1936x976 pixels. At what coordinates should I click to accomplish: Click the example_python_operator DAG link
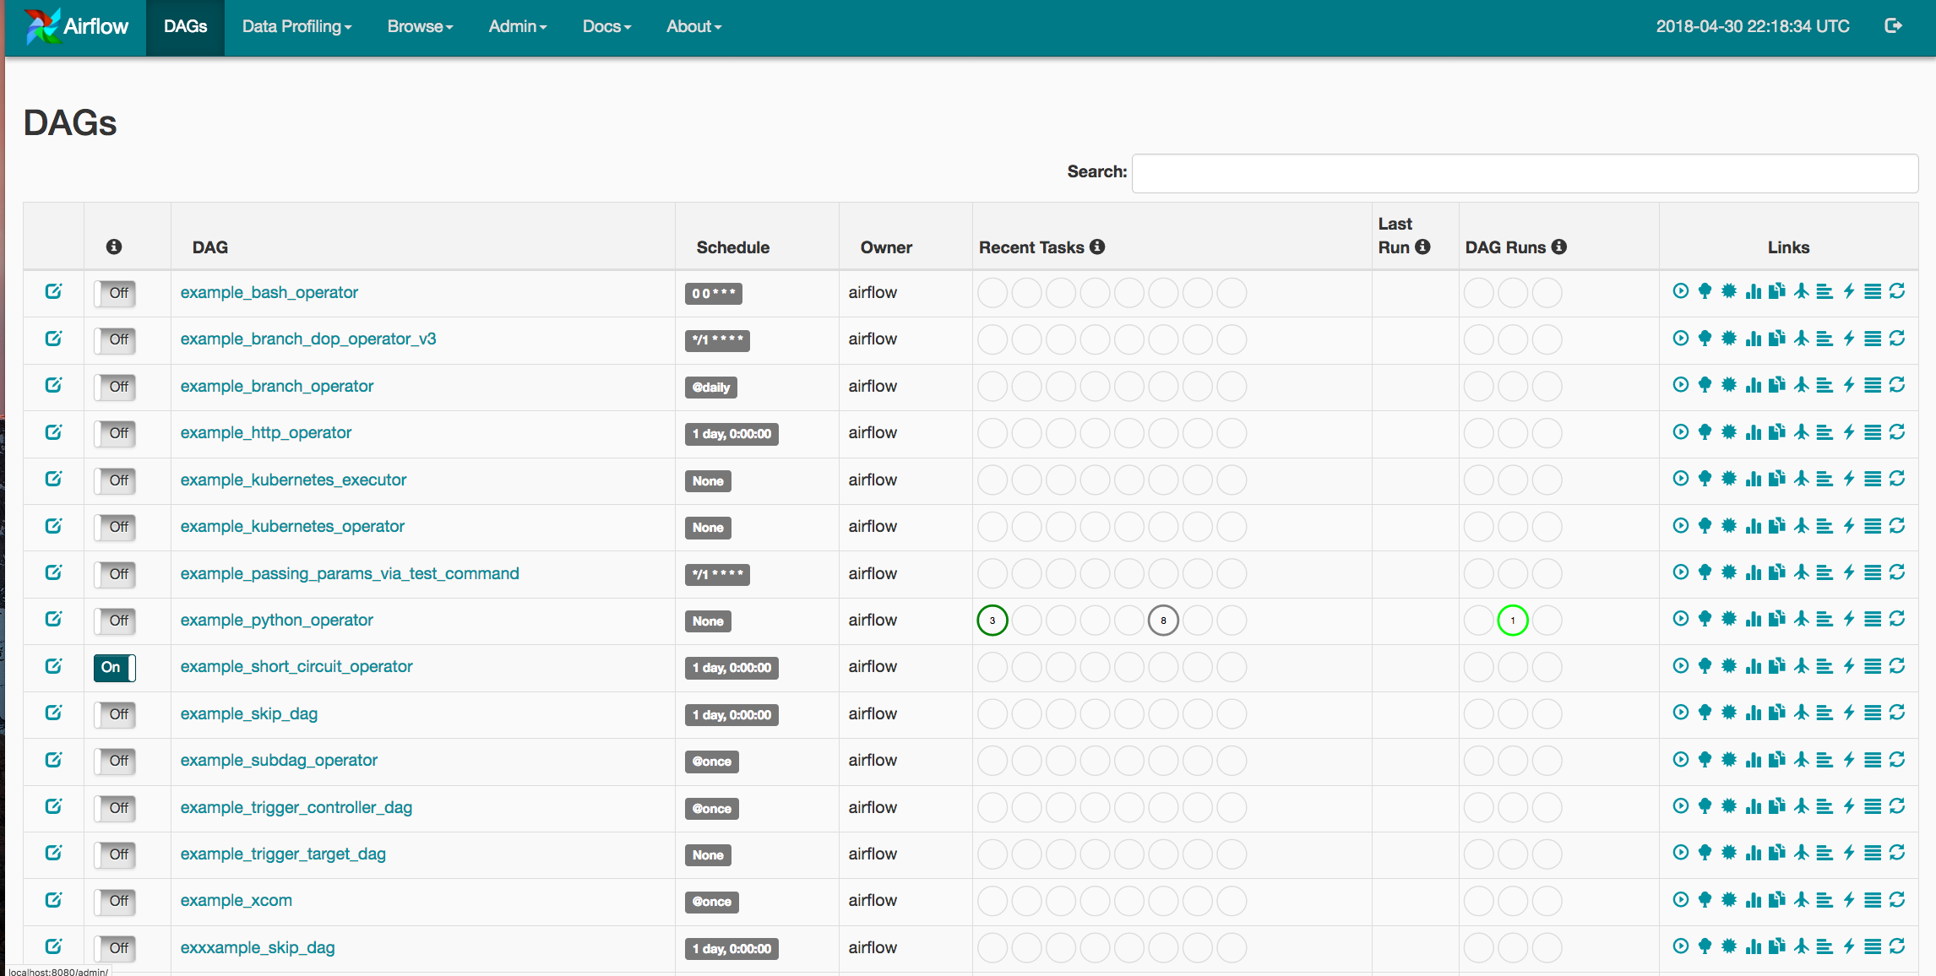click(275, 619)
